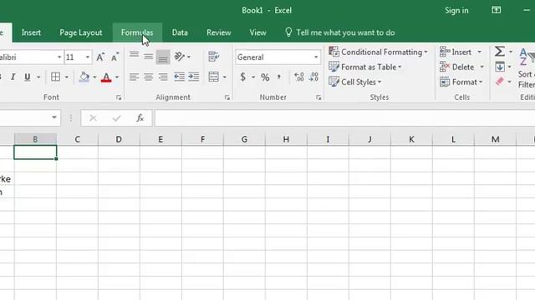Decrease indent
This screenshot has width=535, height=300.
[179, 77]
